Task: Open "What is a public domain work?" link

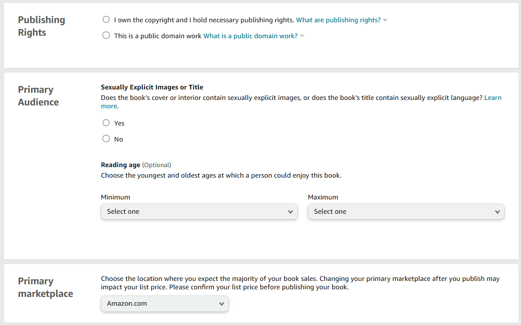Action: 250,36
